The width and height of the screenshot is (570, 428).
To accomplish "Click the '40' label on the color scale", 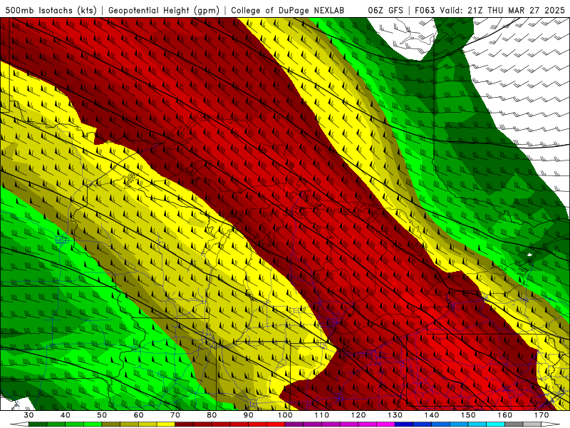I will [x=66, y=415].
